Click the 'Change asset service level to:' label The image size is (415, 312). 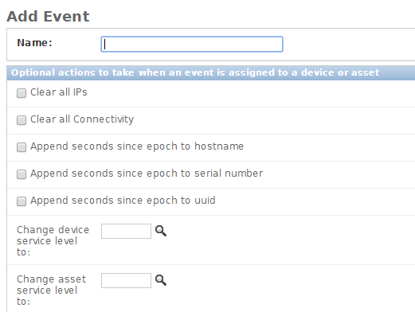click(x=51, y=291)
